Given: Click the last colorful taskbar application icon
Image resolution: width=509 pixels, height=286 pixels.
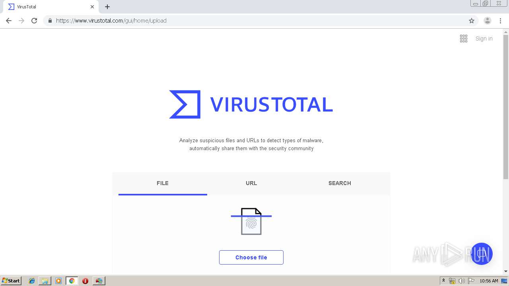Looking at the screenshot, I should (x=99, y=281).
